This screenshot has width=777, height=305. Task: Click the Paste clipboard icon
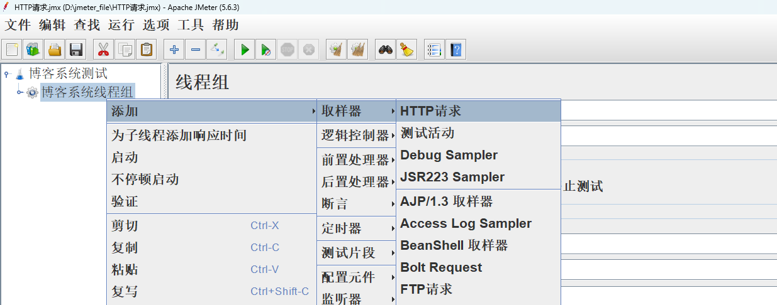(146, 49)
